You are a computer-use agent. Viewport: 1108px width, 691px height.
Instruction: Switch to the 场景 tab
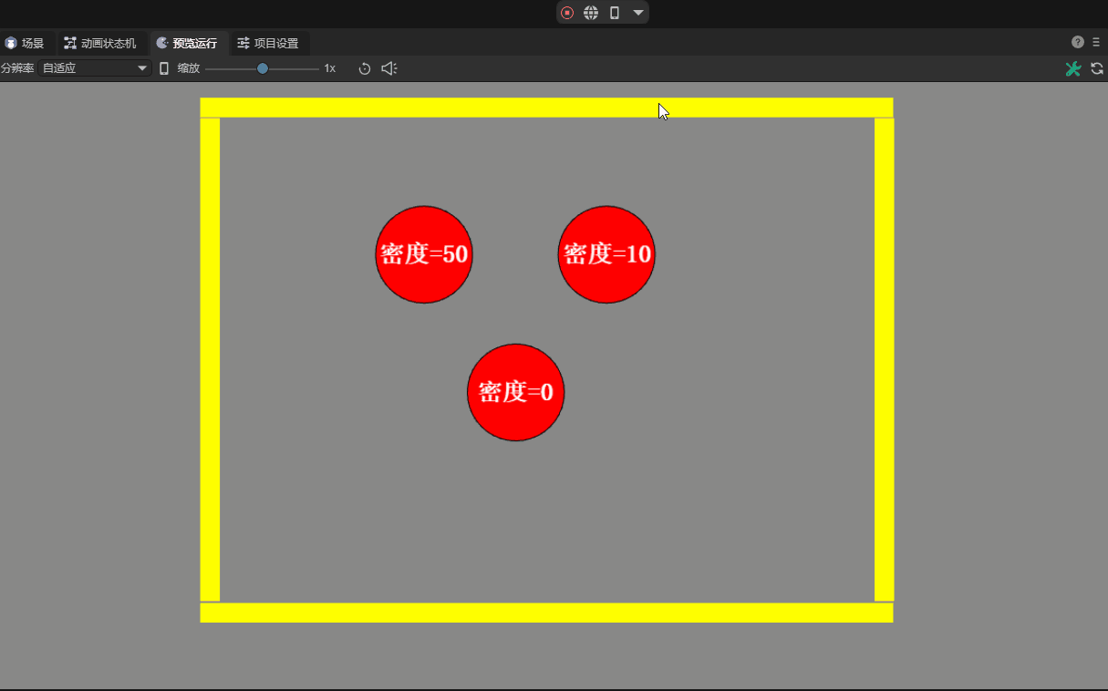click(x=25, y=43)
